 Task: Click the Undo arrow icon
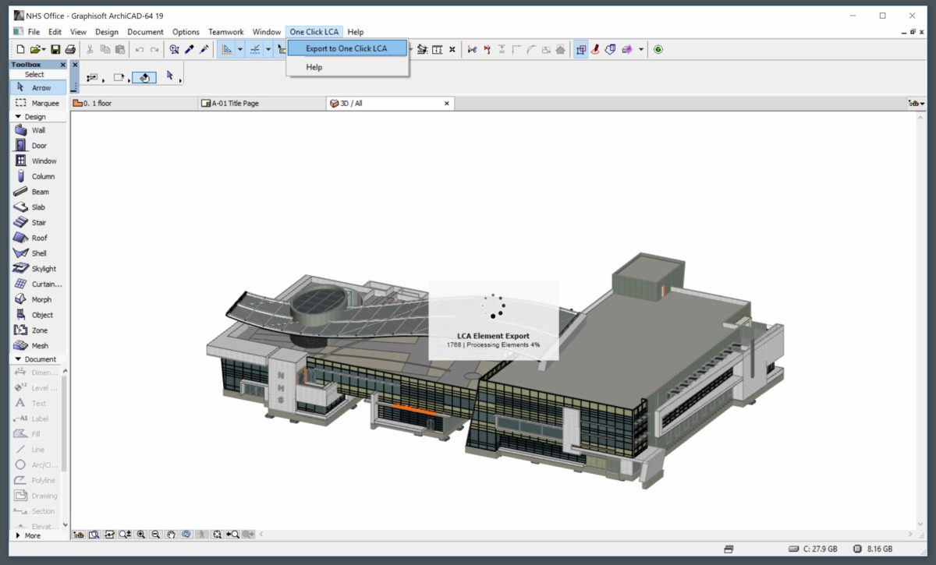click(140, 49)
